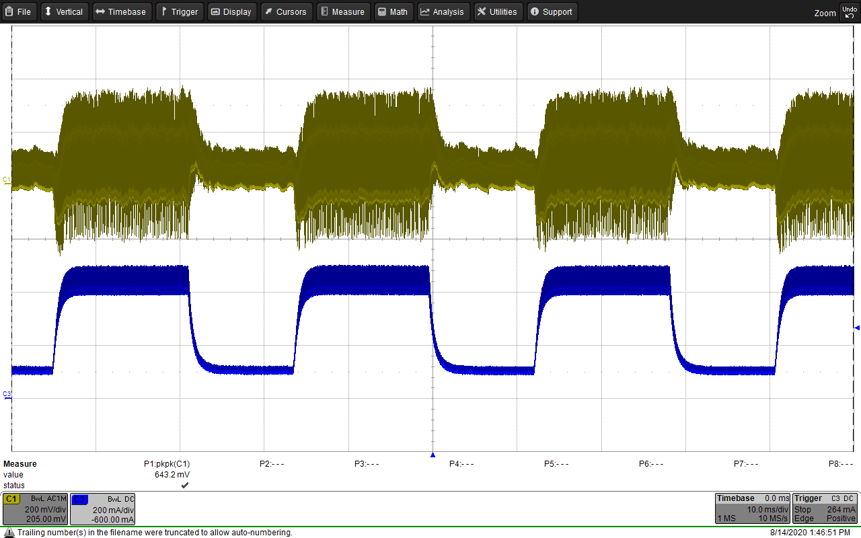The width and height of the screenshot is (861, 538).
Task: Click the Measure table header label
Action: pyautogui.click(x=20, y=464)
